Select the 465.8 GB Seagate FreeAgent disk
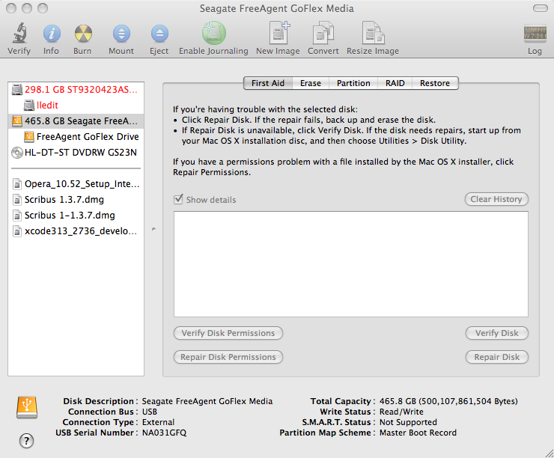This screenshot has width=554, height=458. click(76, 121)
